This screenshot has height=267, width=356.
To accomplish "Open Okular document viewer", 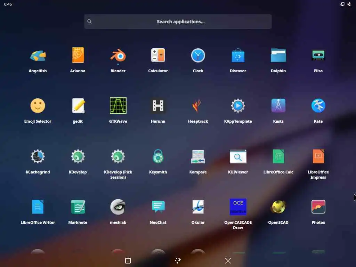I will point(198,207).
